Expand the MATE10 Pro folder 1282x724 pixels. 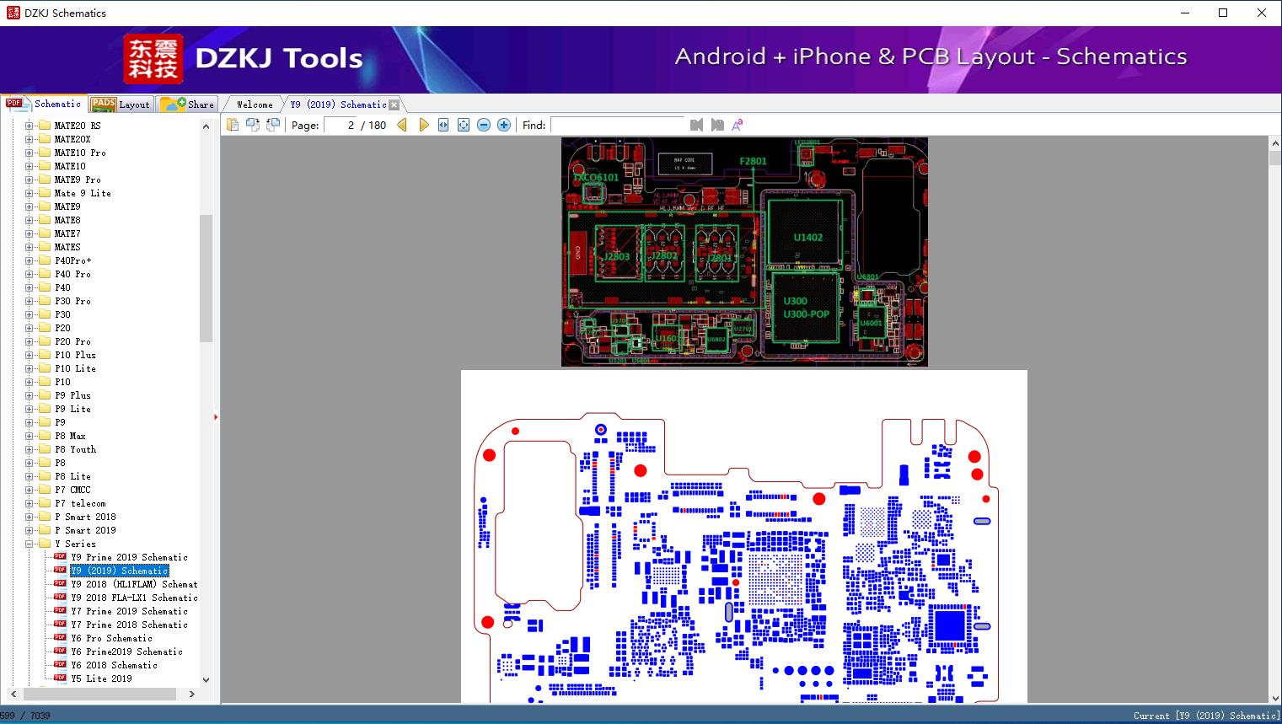point(29,153)
